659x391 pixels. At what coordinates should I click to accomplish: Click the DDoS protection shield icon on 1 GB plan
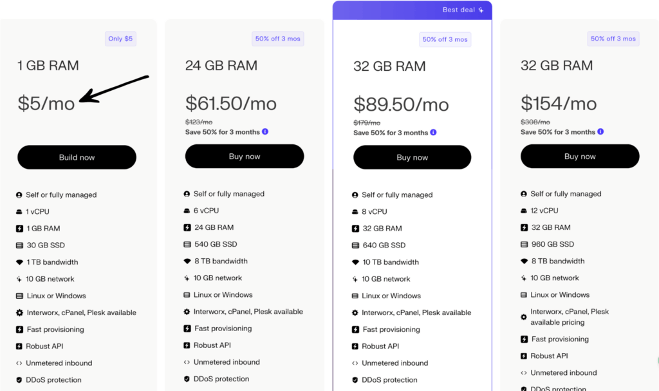coord(21,380)
